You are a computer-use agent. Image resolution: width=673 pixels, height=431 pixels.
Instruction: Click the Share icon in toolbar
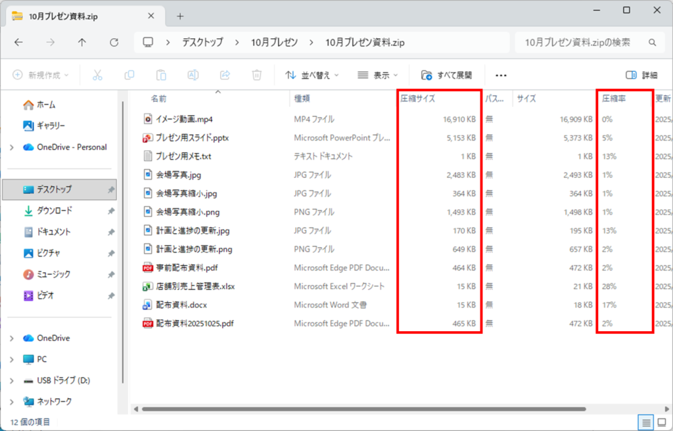(225, 75)
